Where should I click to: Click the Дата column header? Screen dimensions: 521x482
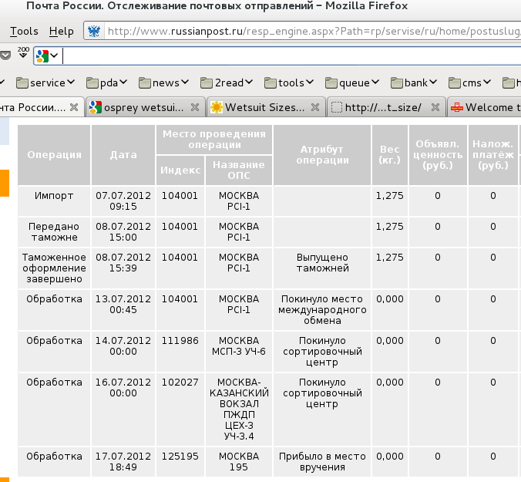coord(123,155)
